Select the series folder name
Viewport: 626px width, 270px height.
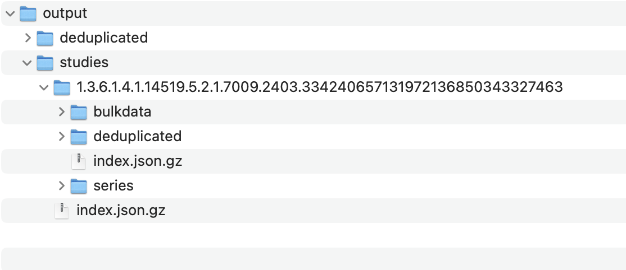[113, 185]
